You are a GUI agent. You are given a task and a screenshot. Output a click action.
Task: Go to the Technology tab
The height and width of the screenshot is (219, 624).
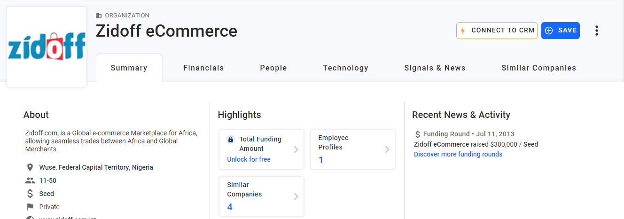[346, 68]
